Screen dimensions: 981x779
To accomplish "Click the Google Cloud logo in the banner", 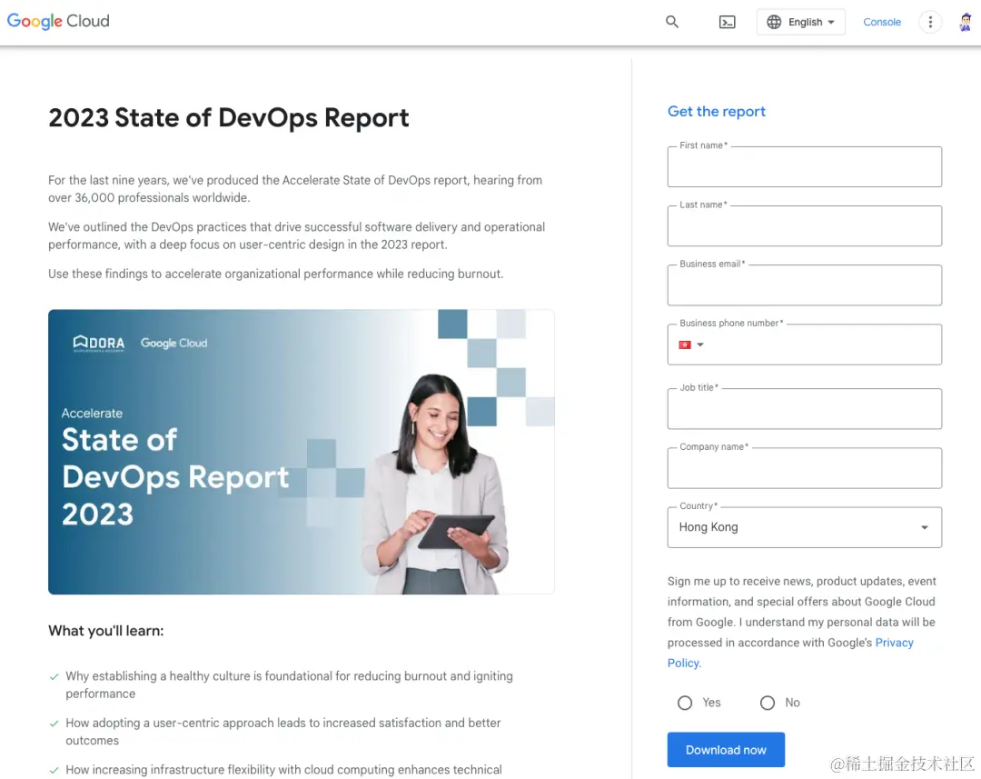I will tap(173, 344).
